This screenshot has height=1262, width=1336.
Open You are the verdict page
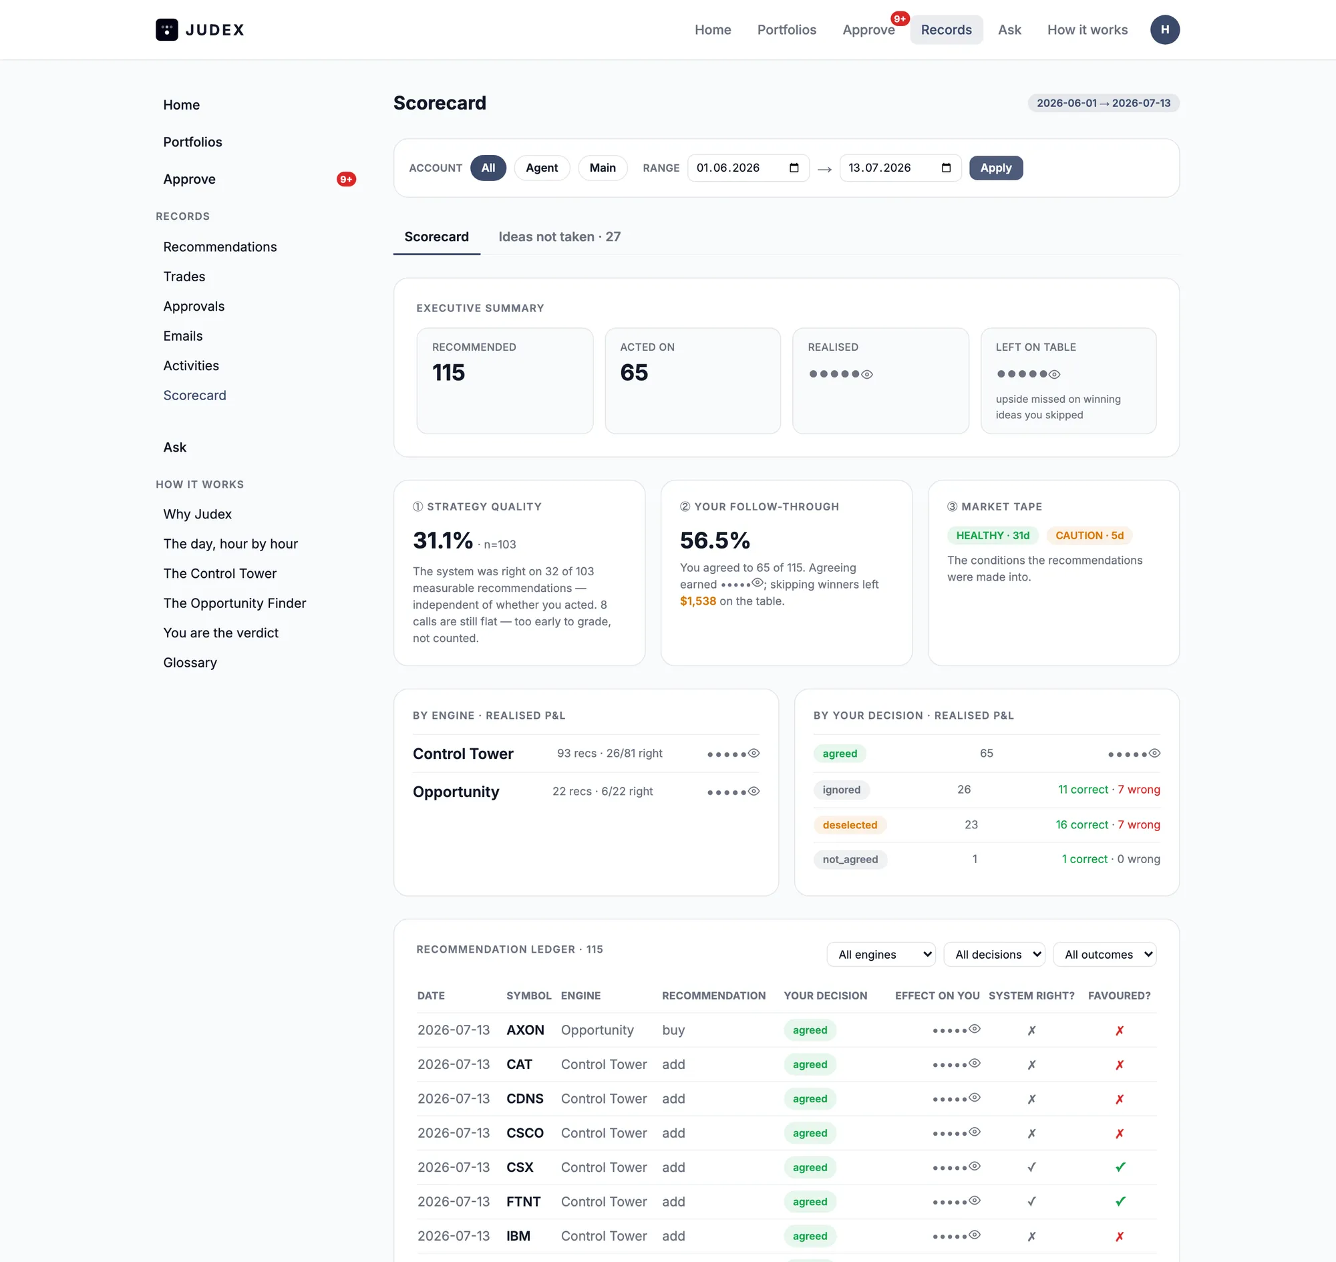[x=220, y=633]
